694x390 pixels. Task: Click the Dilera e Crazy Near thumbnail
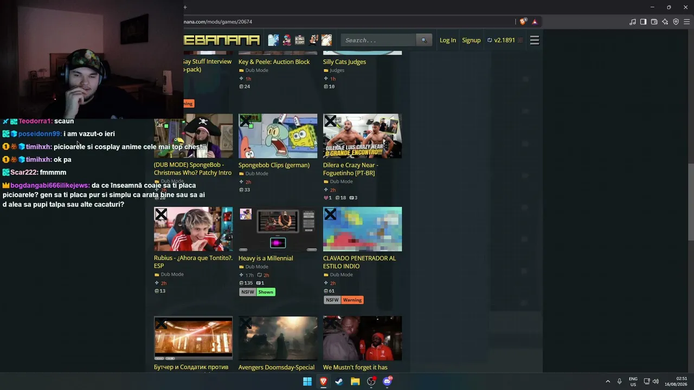(363, 136)
